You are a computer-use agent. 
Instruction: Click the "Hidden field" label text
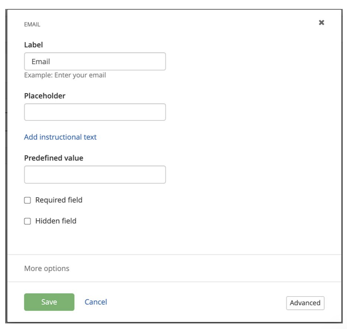click(56, 221)
